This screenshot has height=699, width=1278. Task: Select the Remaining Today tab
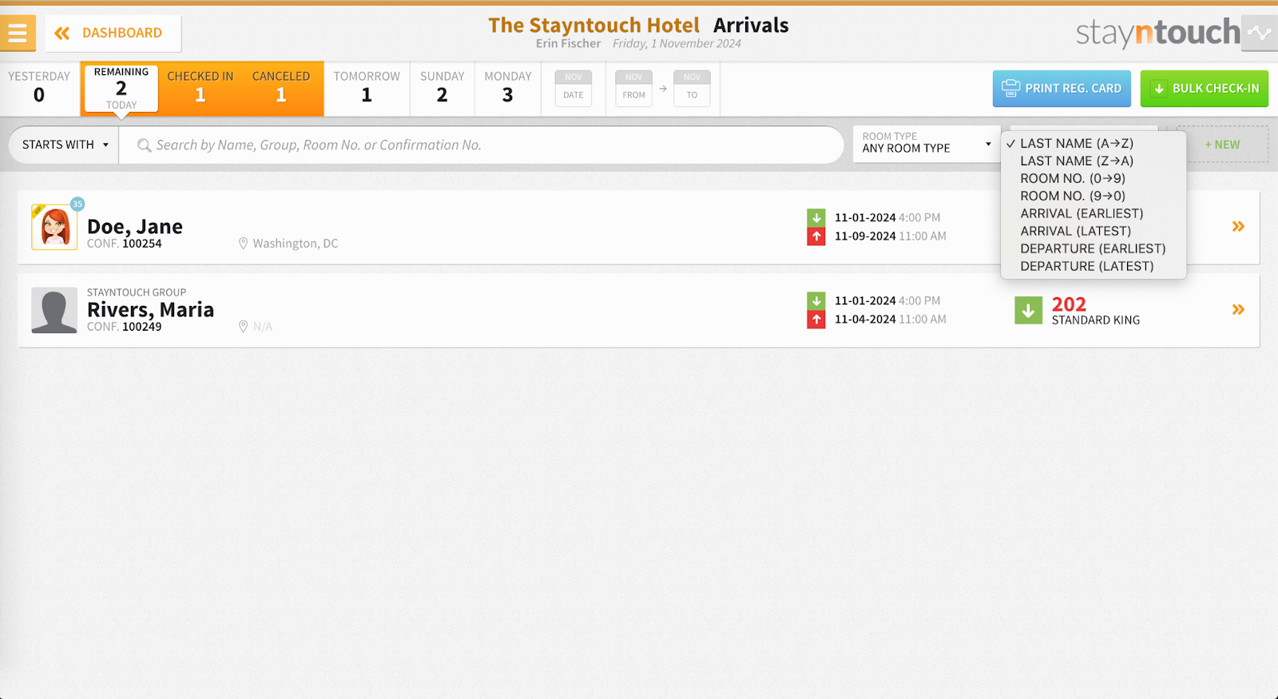tap(121, 88)
